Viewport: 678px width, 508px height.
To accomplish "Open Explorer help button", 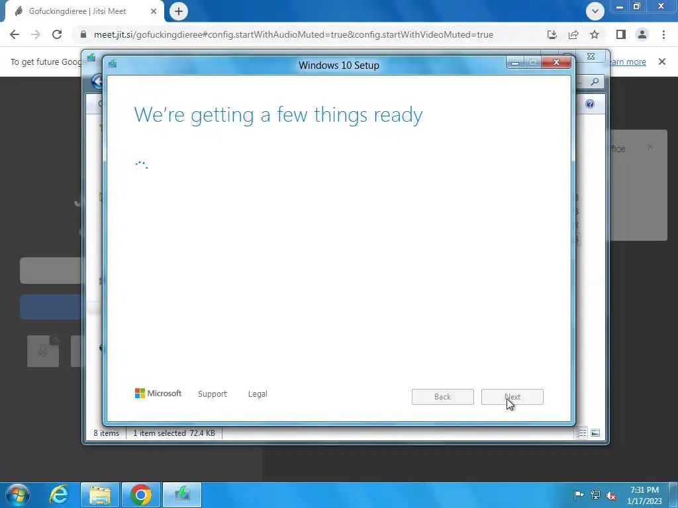I will [590, 104].
